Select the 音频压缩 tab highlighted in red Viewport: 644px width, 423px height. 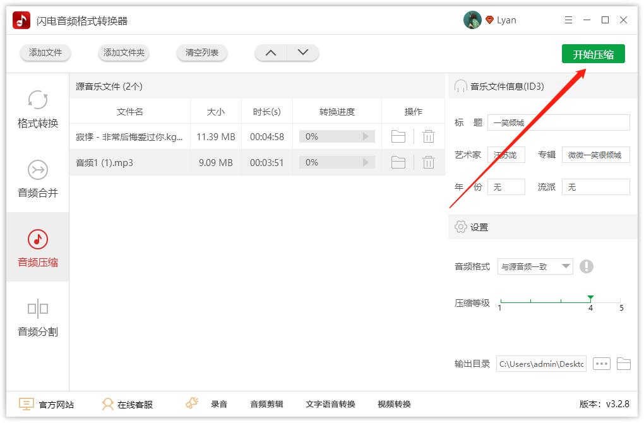pyautogui.click(x=37, y=247)
